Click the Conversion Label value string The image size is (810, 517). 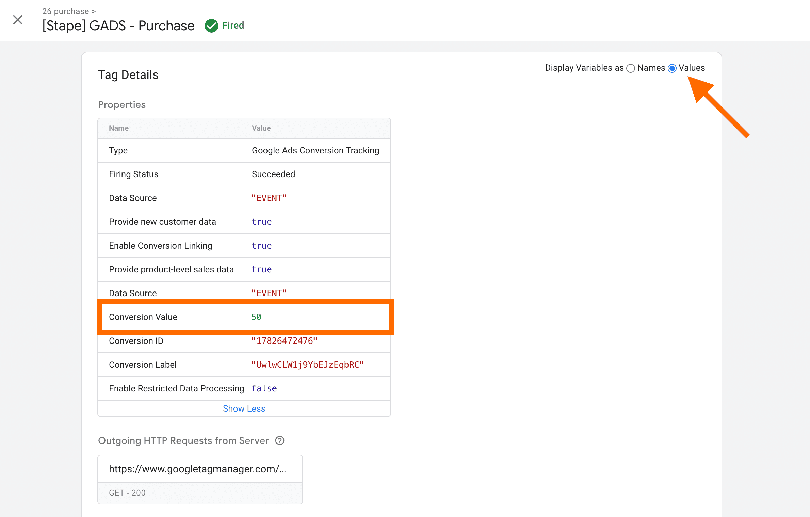click(308, 365)
